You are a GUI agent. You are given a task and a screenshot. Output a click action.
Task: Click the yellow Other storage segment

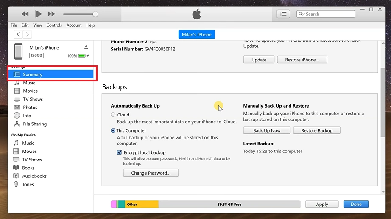pos(141,204)
